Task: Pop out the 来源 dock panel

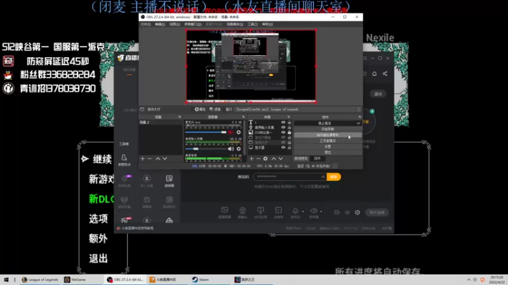Action: [288, 117]
